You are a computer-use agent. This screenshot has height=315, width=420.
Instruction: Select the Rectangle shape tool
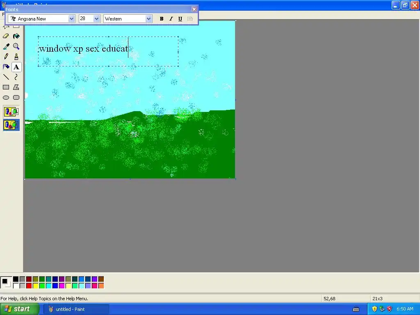pyautogui.click(x=6, y=87)
